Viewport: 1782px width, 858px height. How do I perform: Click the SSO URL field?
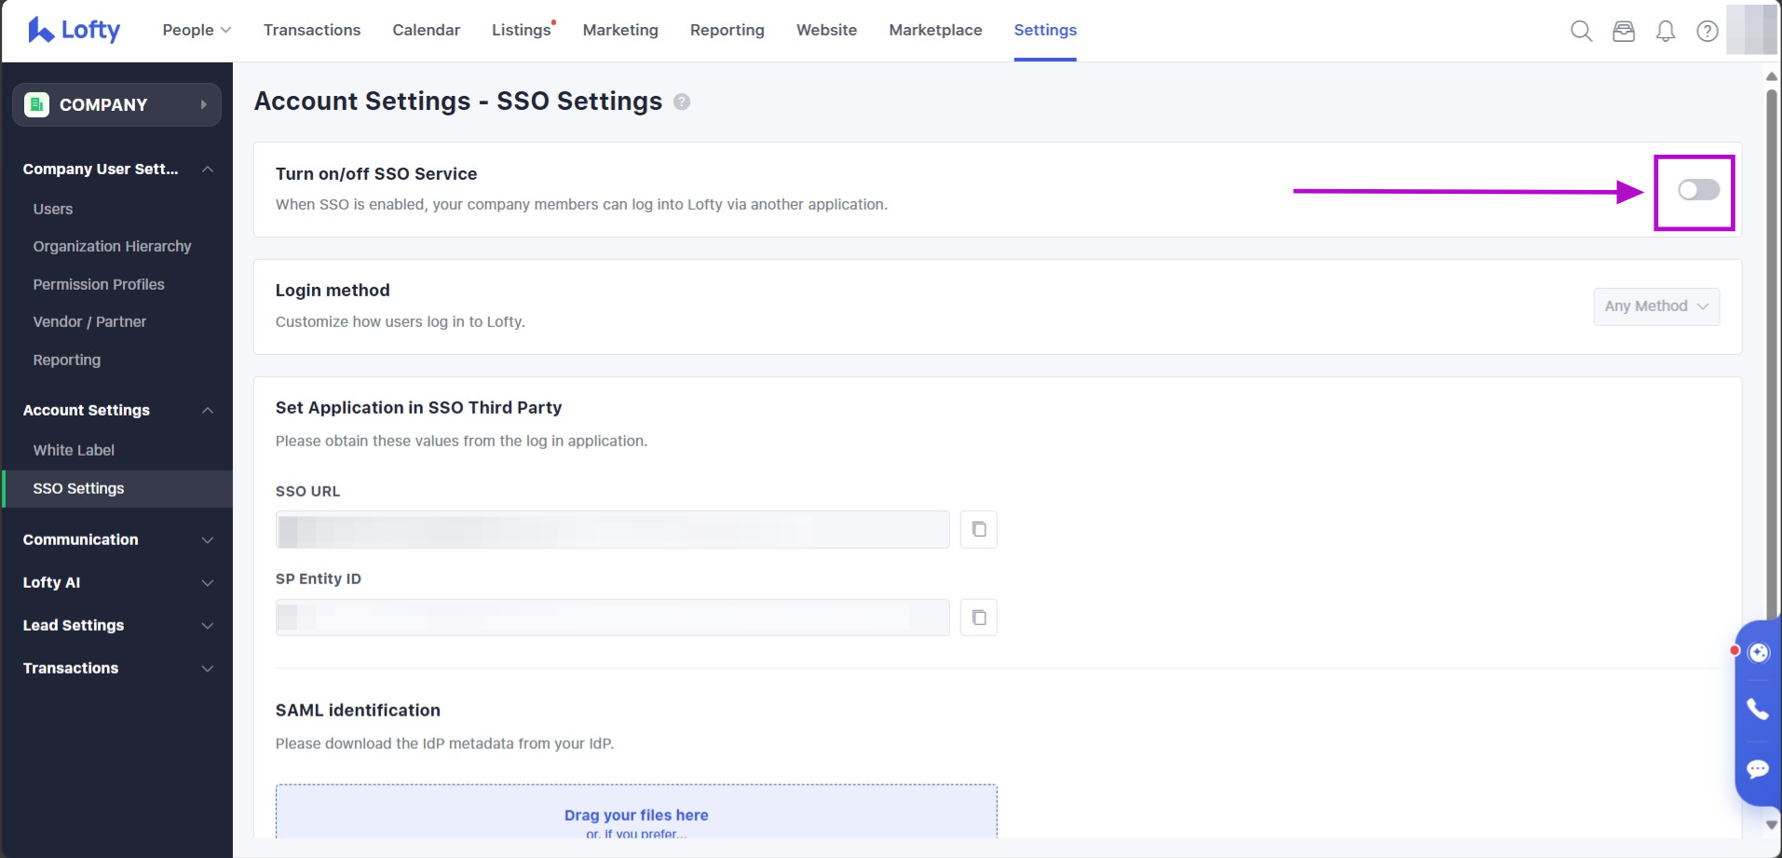coord(612,529)
